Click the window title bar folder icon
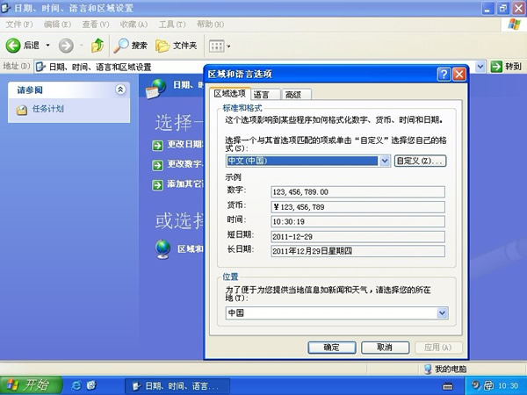527x395 pixels. (x=6, y=8)
